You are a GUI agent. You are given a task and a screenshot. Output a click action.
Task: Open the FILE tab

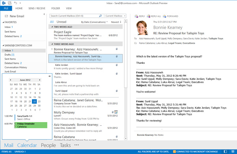pyautogui.click(x=6, y=8)
